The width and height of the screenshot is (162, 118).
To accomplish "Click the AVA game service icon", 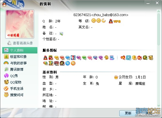I will tap(56, 63).
